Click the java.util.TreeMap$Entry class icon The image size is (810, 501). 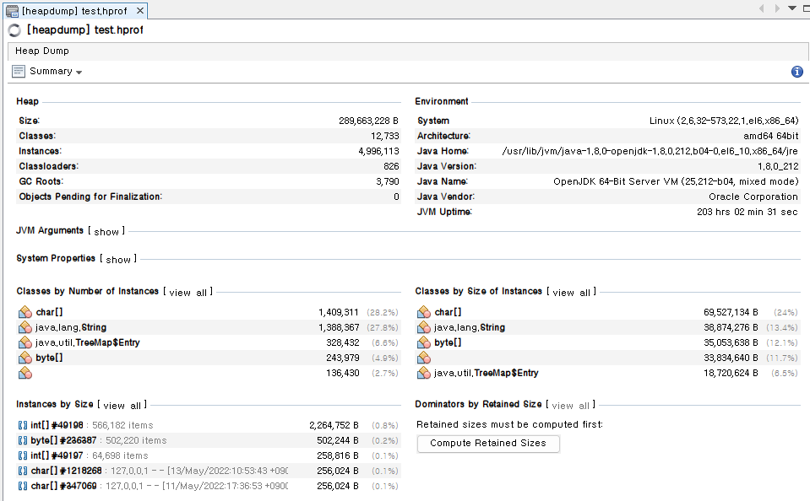click(24, 342)
